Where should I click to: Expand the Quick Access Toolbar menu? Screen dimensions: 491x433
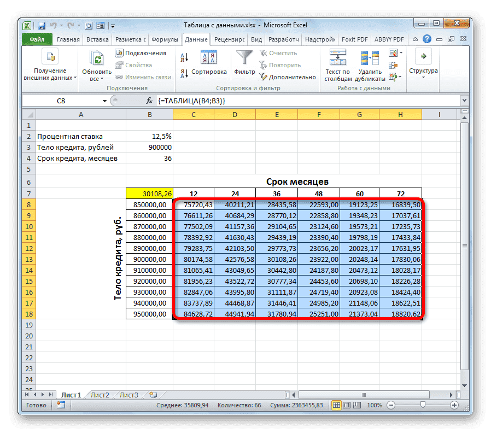[x=113, y=25]
